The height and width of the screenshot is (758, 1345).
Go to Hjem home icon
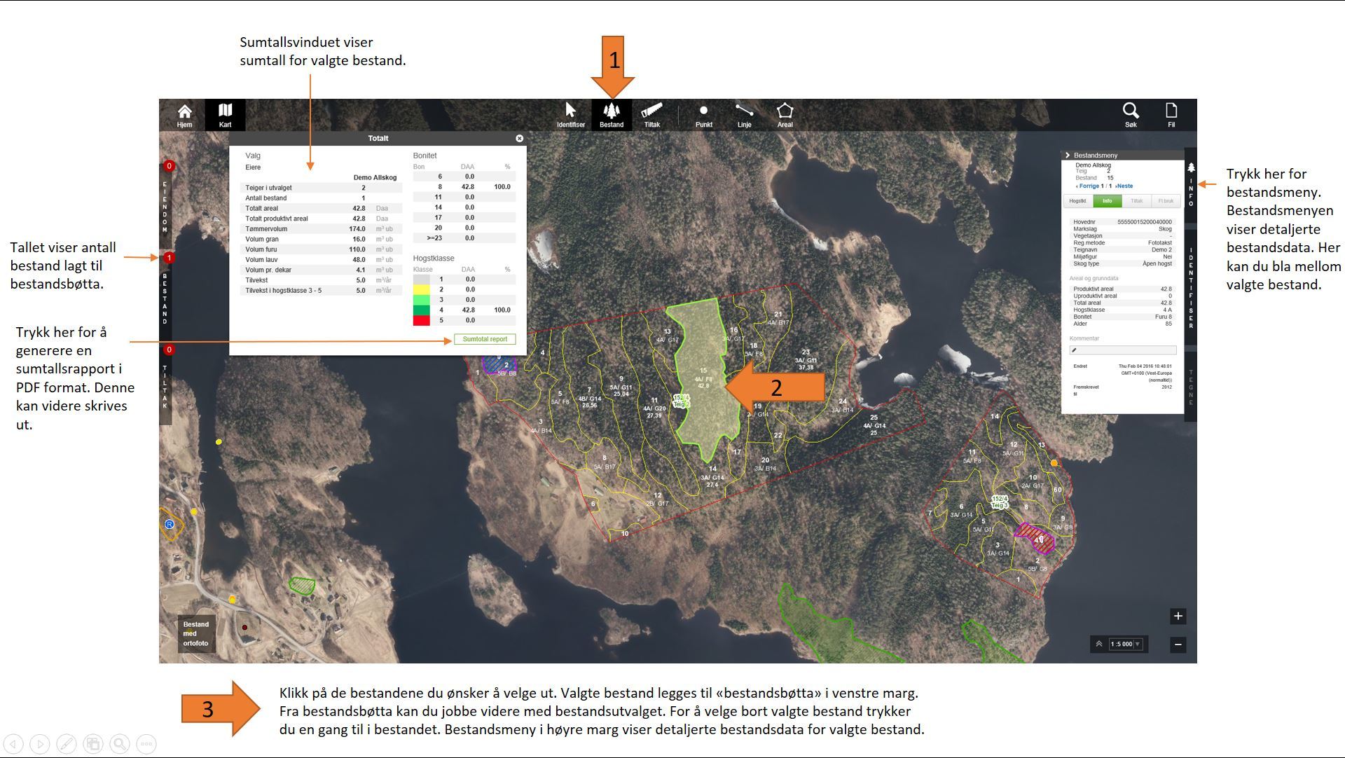[x=184, y=115]
